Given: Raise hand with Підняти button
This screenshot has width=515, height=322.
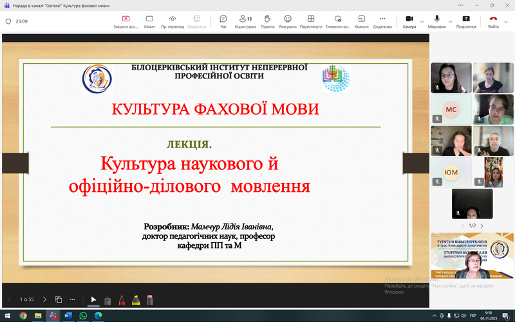Looking at the screenshot, I should click(x=267, y=21).
